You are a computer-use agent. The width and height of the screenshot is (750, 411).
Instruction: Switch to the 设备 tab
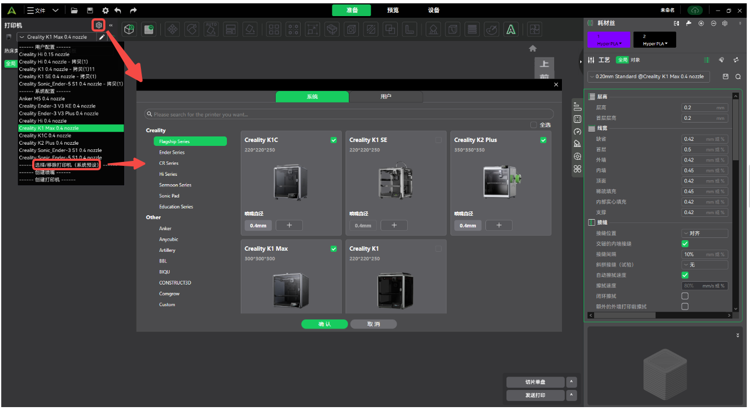pyautogui.click(x=434, y=11)
